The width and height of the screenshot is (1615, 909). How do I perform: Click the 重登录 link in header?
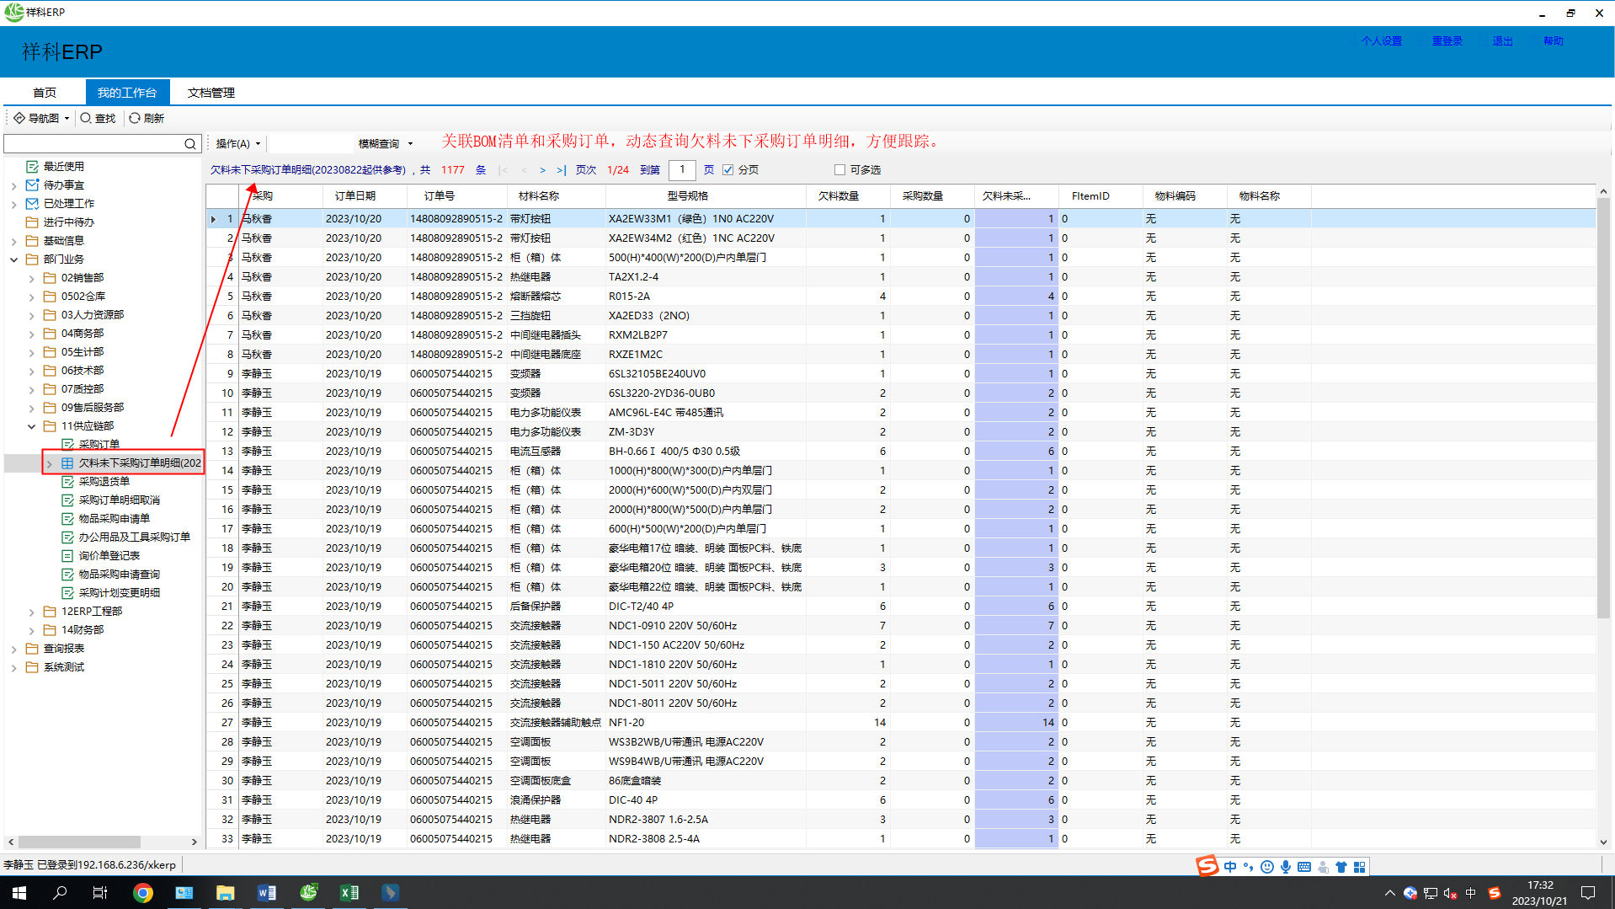[1447, 41]
